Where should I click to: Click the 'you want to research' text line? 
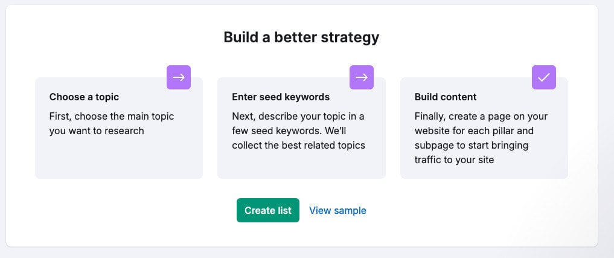point(97,131)
